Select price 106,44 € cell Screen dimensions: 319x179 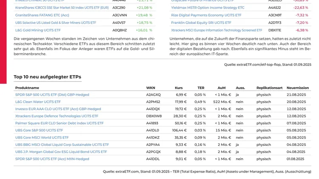pos(179,131)
